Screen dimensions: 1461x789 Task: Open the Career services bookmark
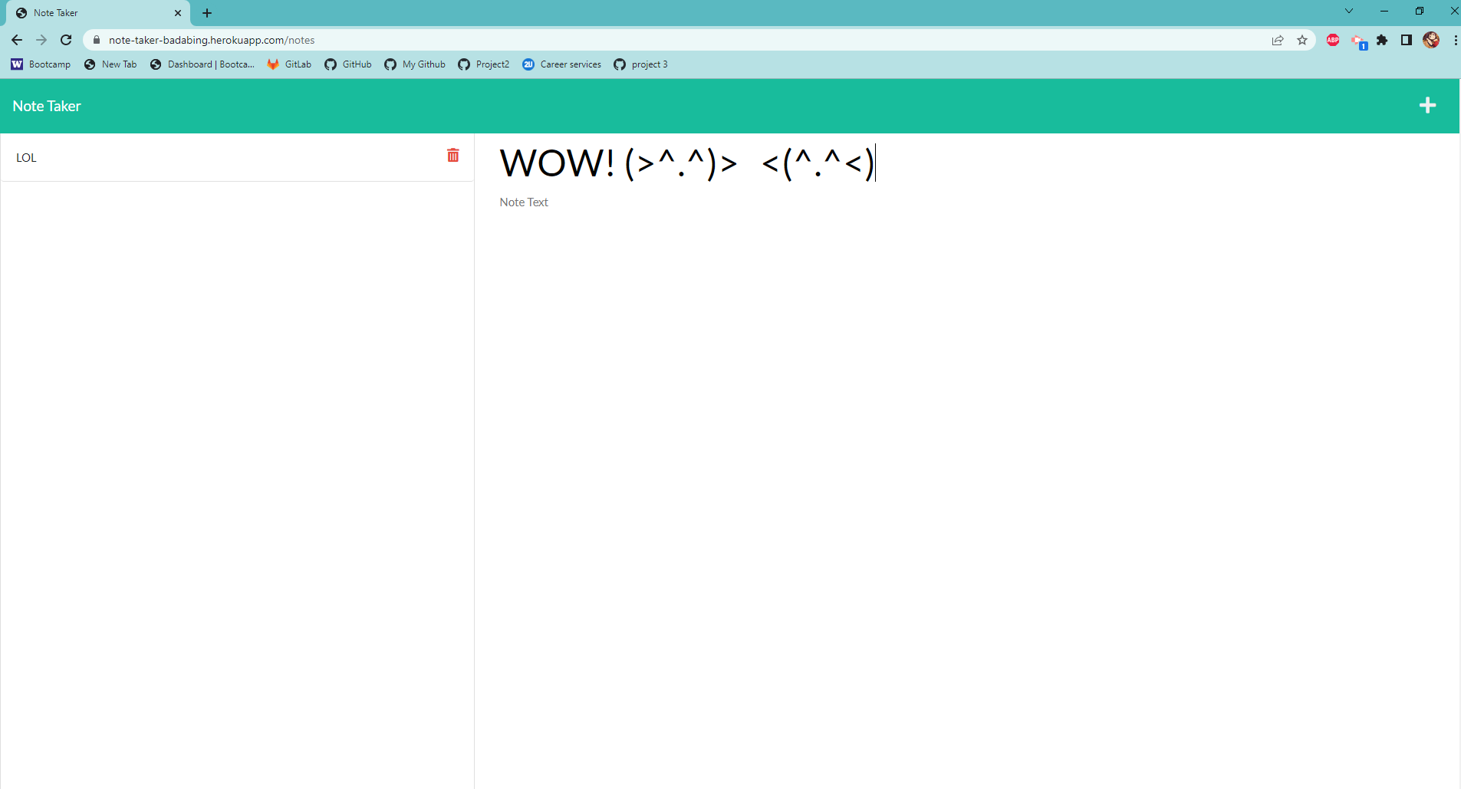[561, 64]
